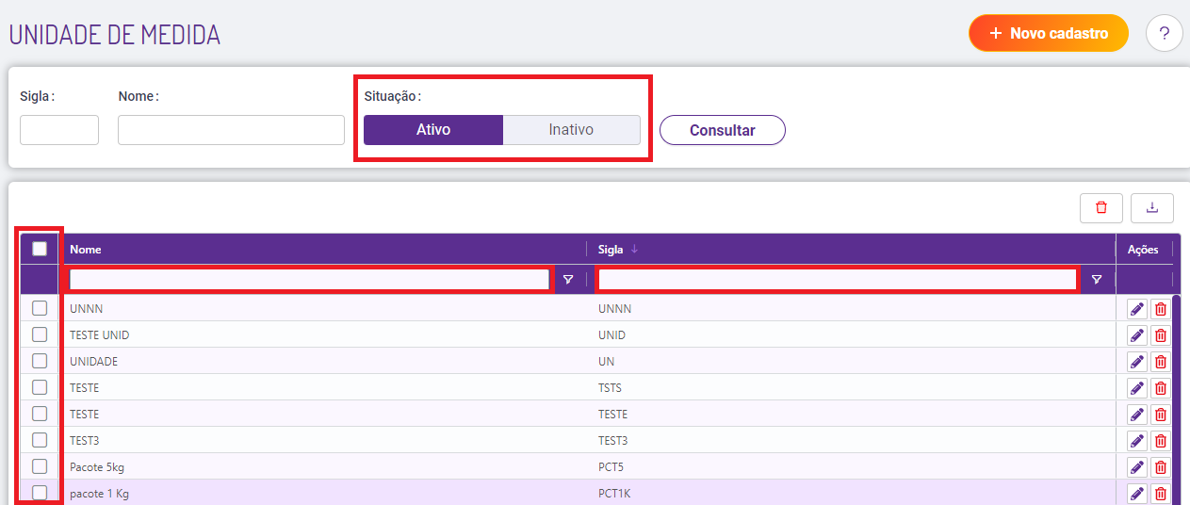Image resolution: width=1190 pixels, height=505 pixels.
Task: Select the Pacote 5kg row checkbox
Action: 40,466
